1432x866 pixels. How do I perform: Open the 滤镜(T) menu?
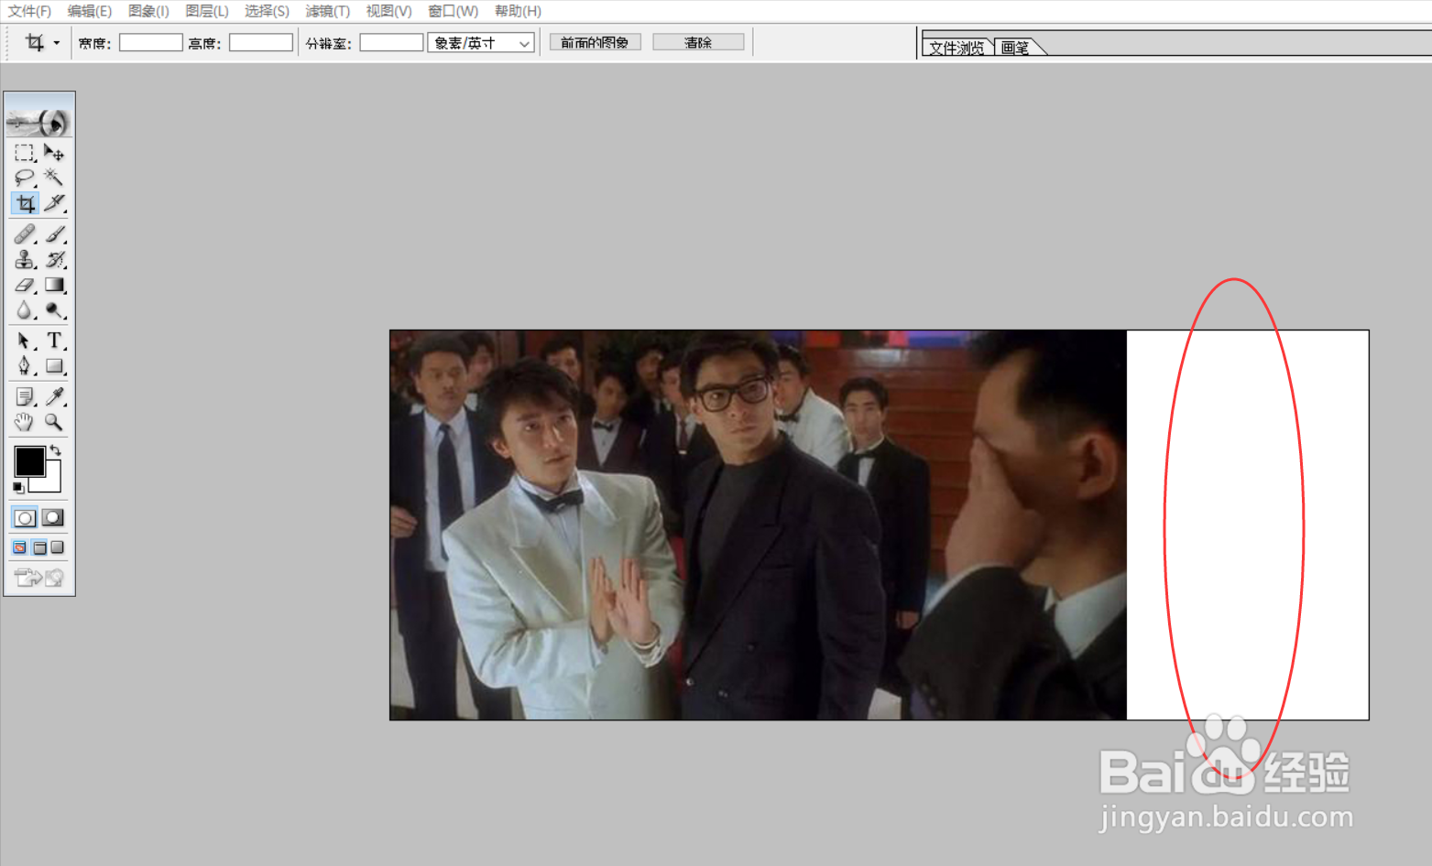click(327, 11)
